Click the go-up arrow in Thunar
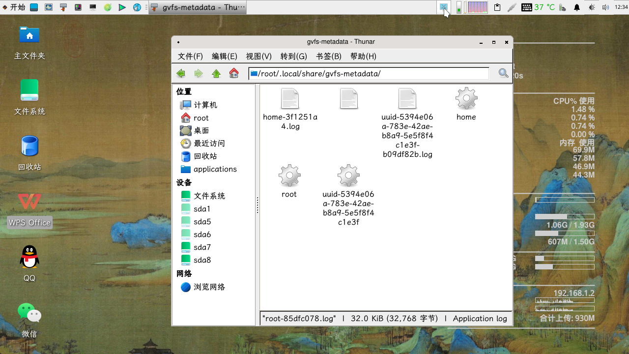This screenshot has width=629, height=354. coord(216,73)
